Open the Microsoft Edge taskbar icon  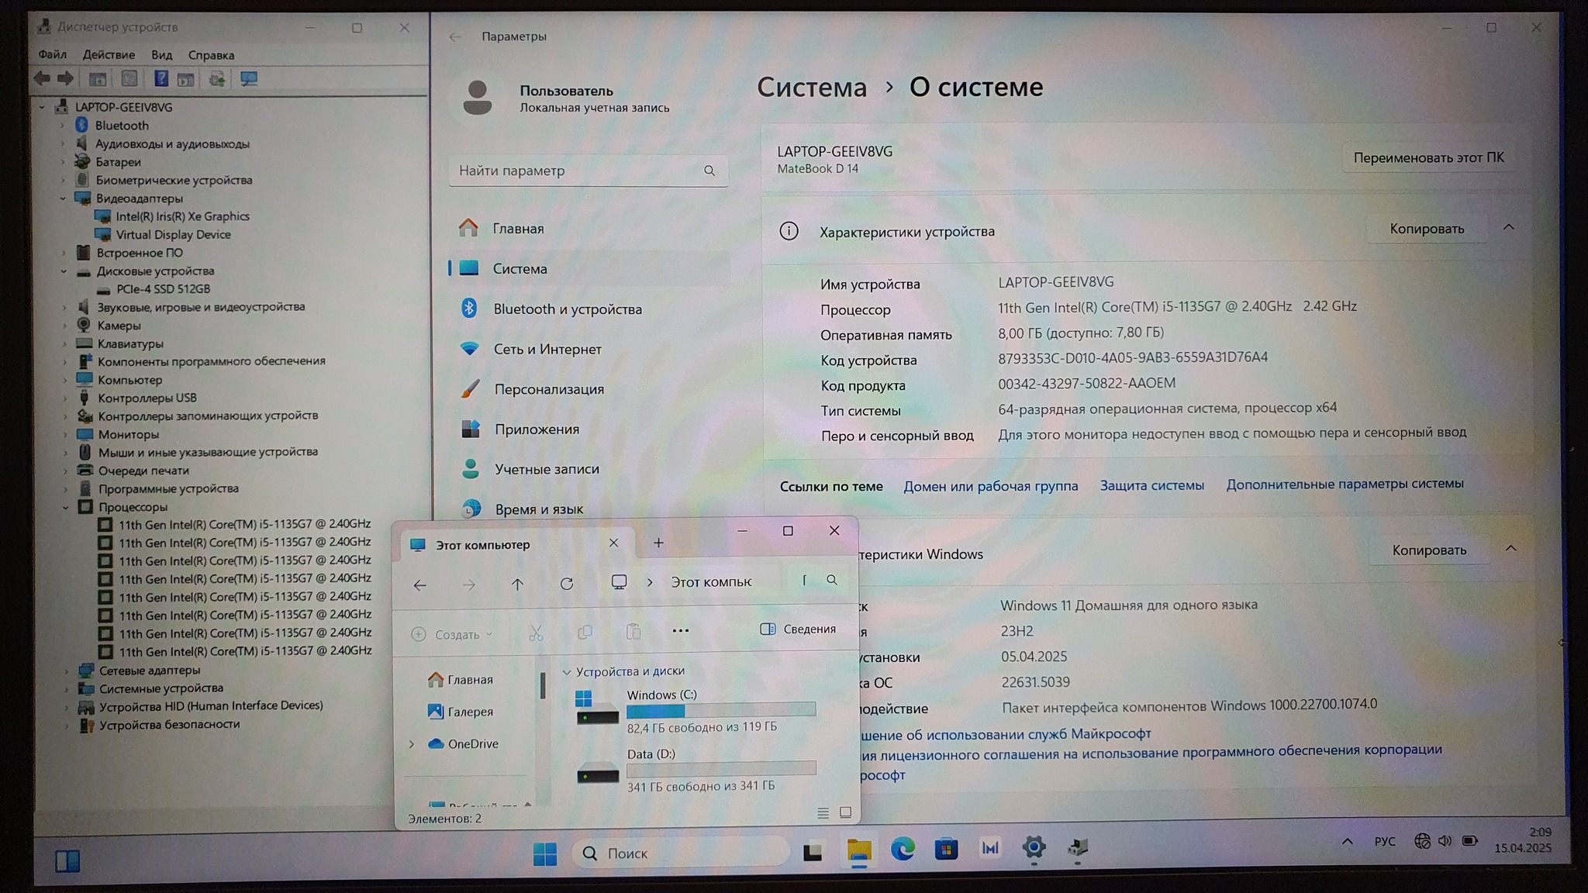pos(902,850)
